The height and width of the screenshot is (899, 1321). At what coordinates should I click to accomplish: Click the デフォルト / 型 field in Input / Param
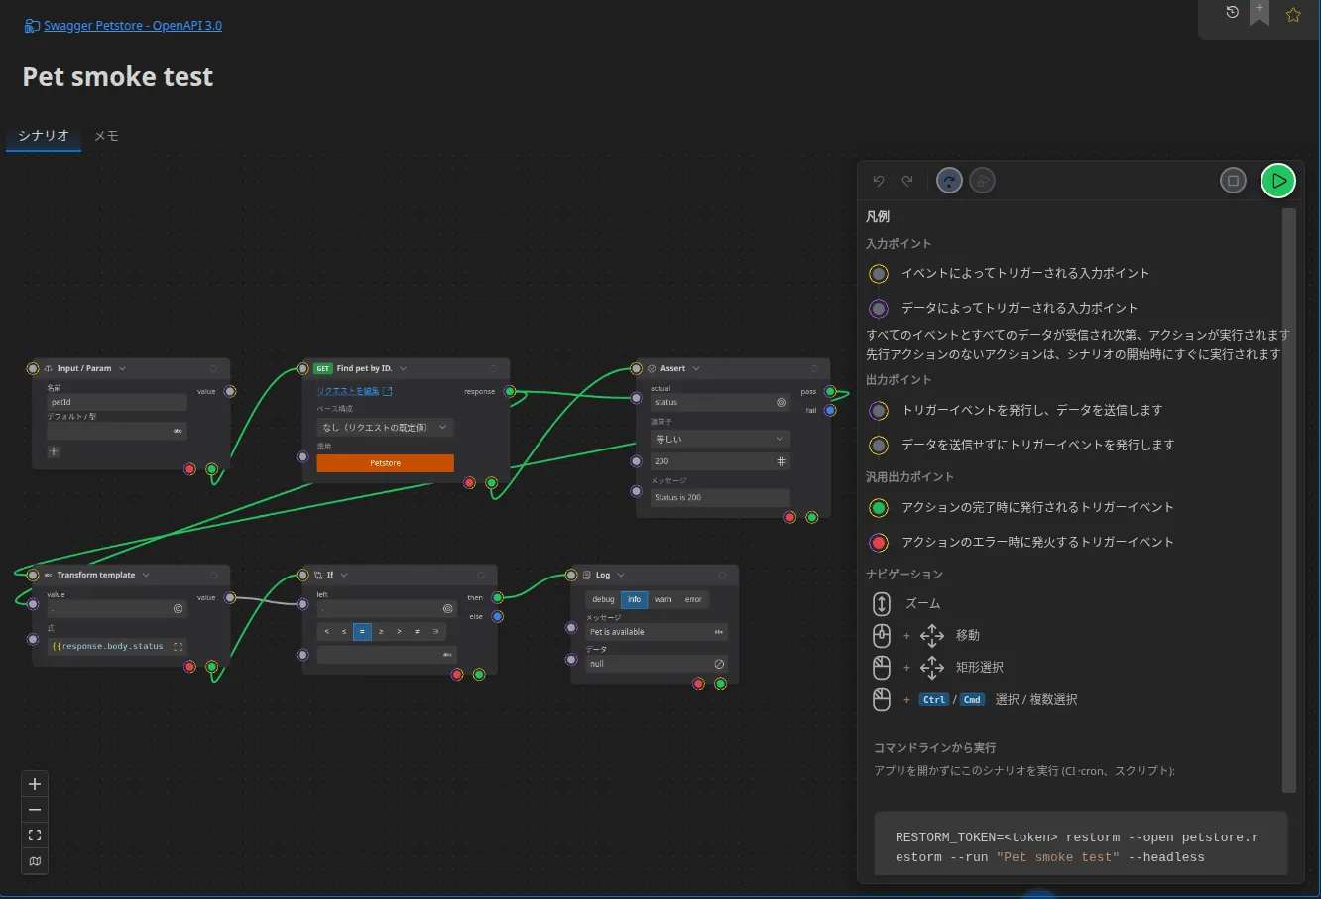[117, 431]
